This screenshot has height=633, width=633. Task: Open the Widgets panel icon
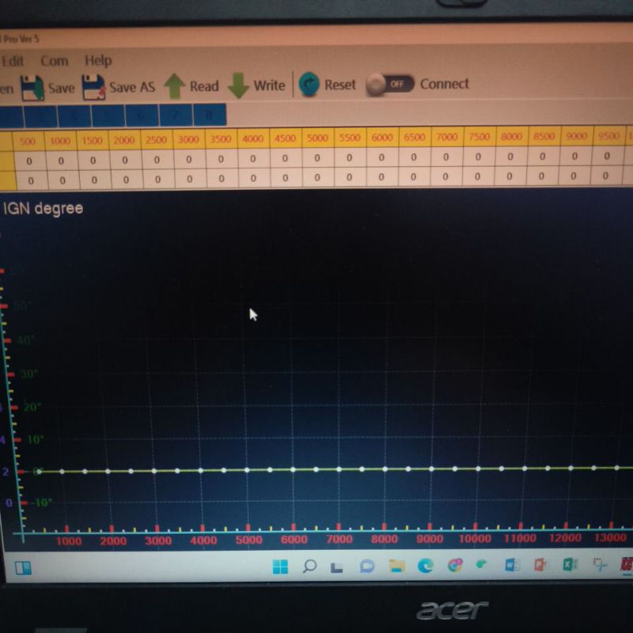point(23,568)
